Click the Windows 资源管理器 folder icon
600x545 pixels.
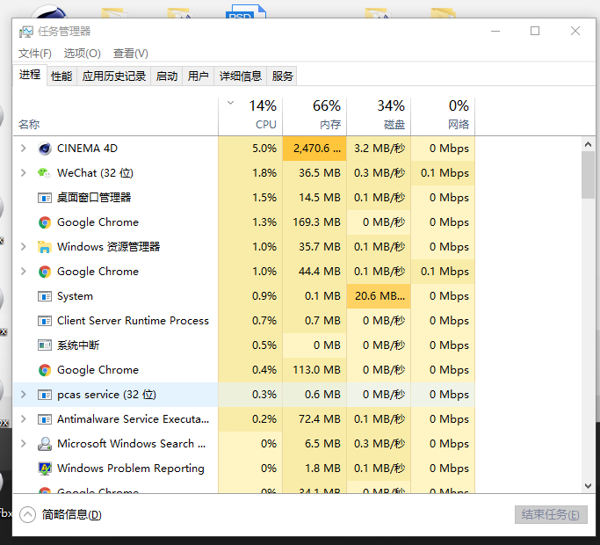coord(45,247)
